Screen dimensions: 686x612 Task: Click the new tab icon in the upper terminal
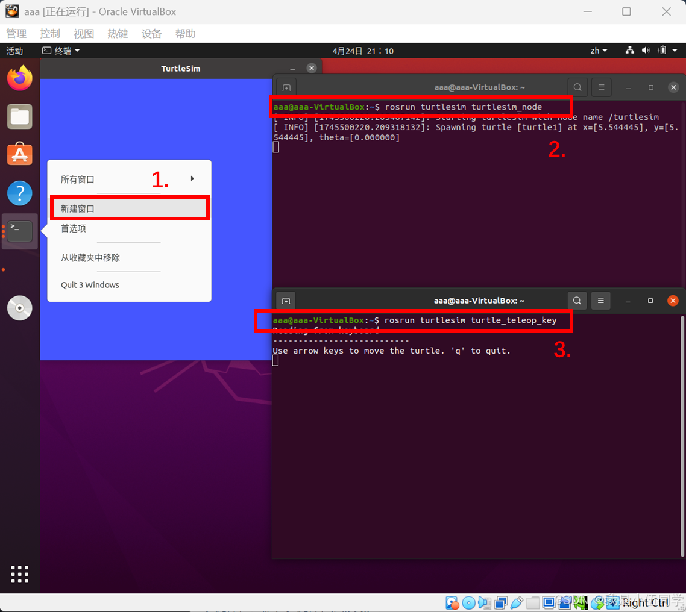click(x=286, y=87)
